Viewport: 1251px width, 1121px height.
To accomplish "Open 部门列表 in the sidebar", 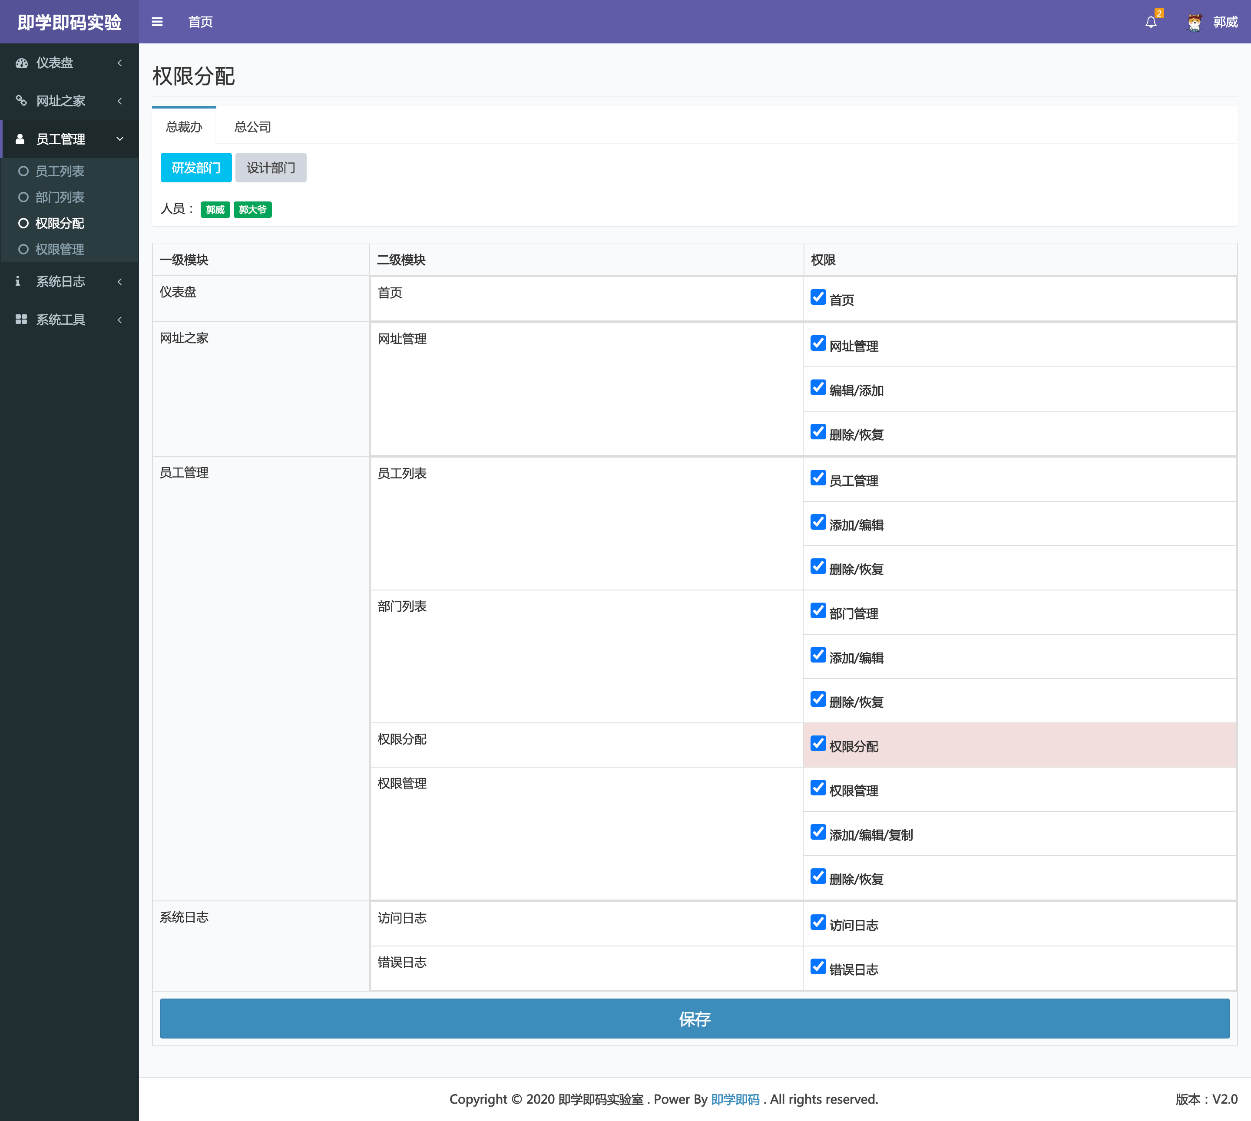I will (60, 197).
